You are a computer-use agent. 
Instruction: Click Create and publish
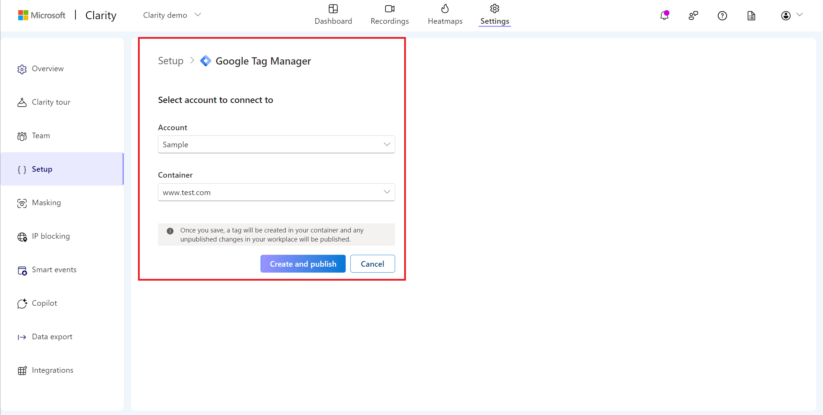click(x=303, y=264)
